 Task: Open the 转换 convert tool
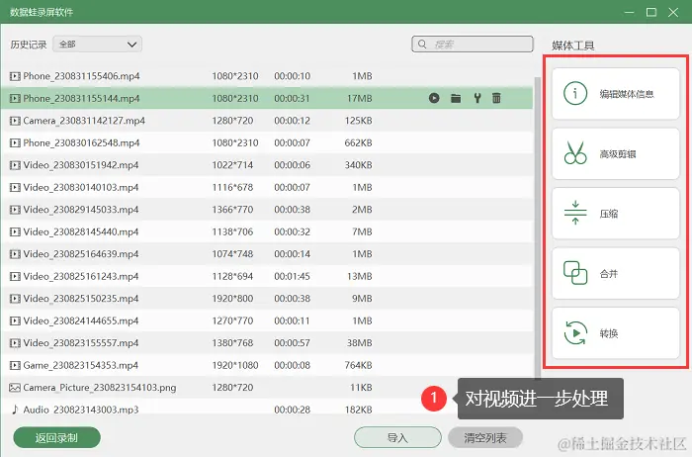616,333
